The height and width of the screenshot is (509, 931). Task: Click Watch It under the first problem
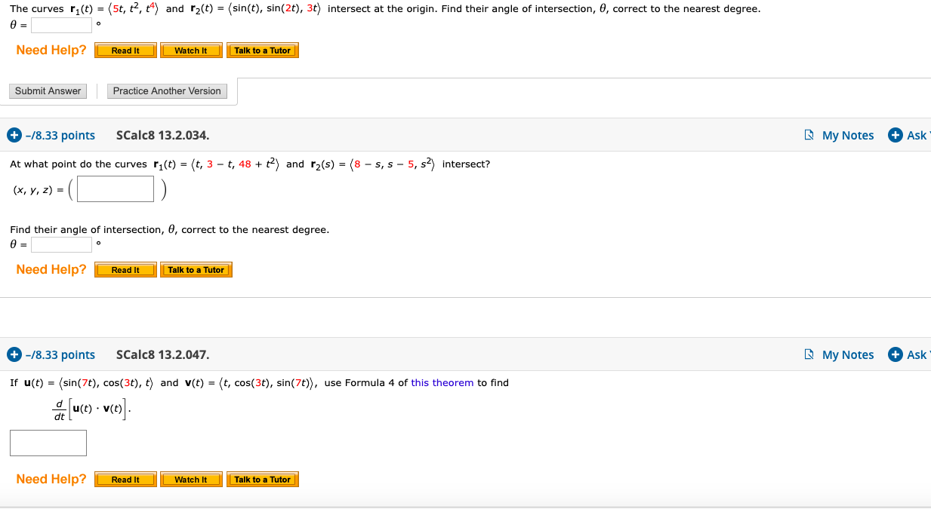(x=191, y=50)
